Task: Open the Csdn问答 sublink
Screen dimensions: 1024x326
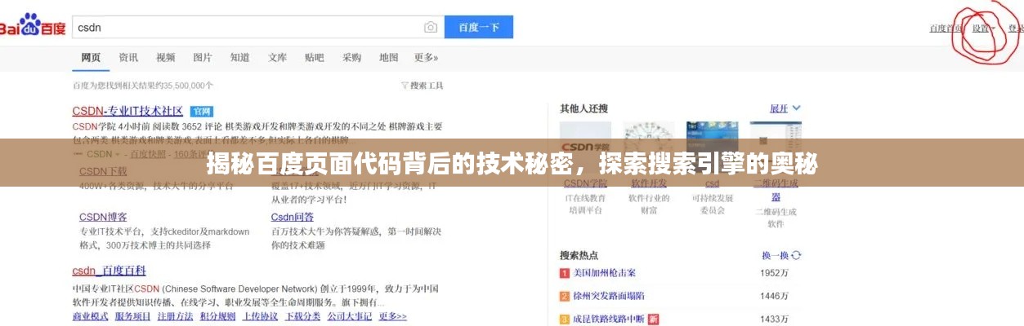Action: (293, 217)
